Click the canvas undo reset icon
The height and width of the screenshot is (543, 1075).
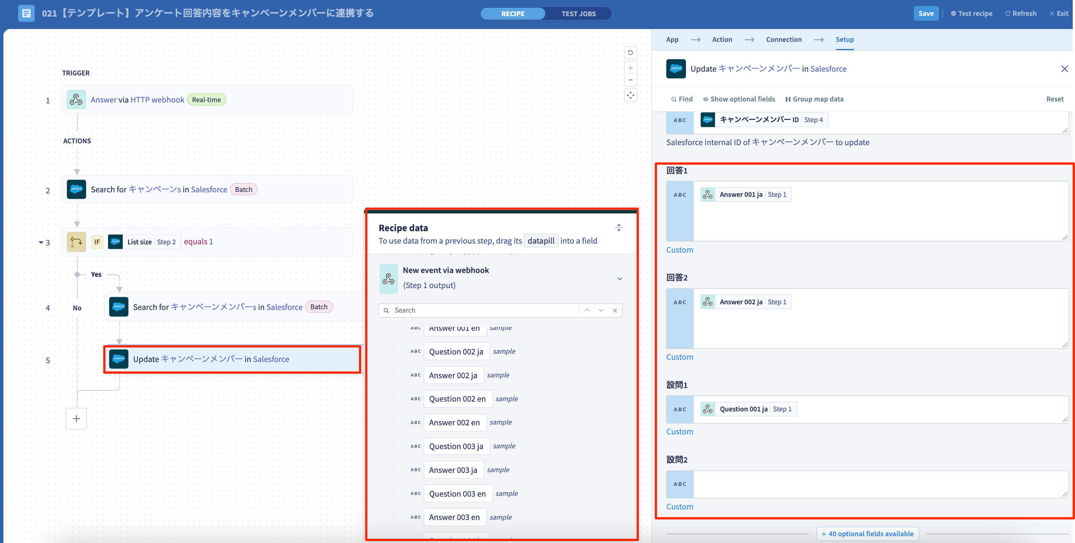tap(630, 52)
